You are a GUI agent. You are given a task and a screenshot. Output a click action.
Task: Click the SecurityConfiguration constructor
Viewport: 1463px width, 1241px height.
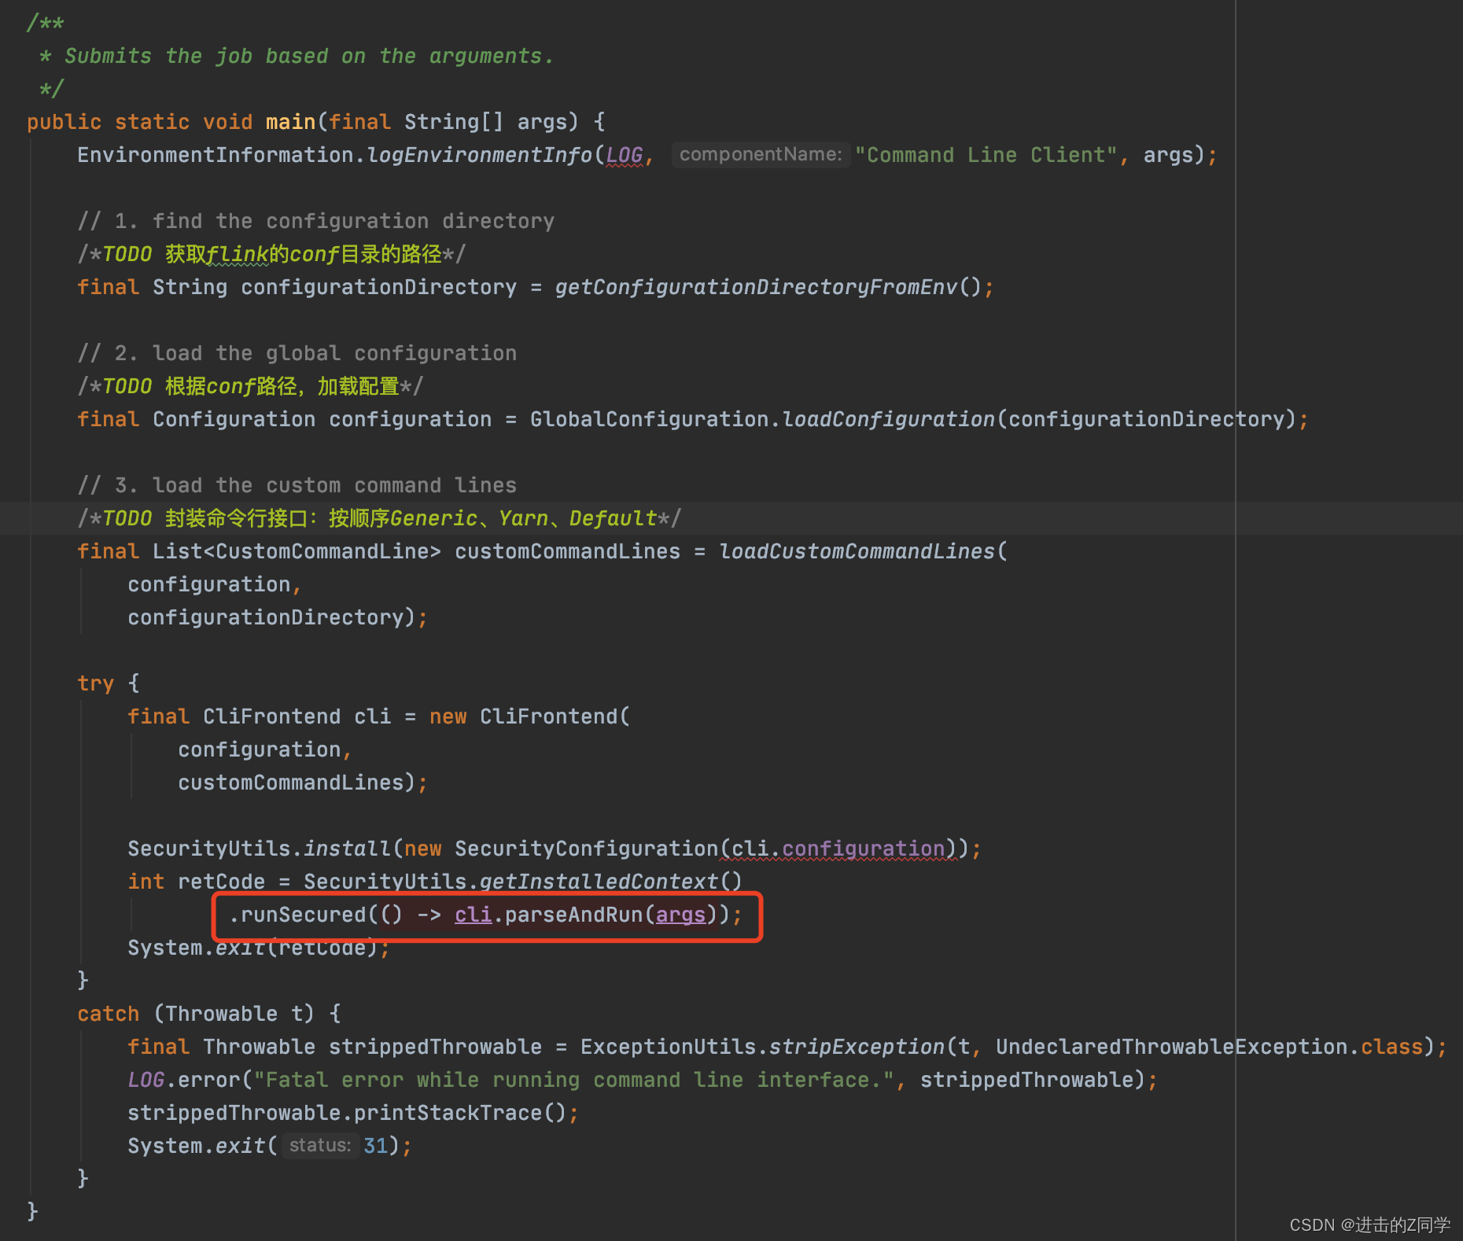[x=587, y=849]
